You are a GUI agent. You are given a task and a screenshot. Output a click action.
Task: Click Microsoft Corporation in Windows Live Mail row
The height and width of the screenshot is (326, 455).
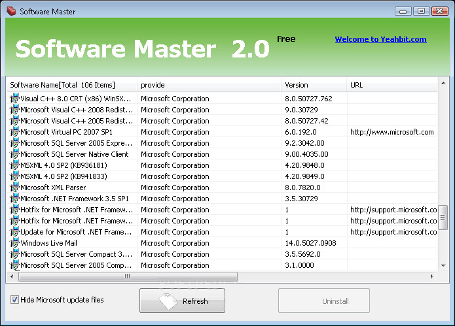175,243
